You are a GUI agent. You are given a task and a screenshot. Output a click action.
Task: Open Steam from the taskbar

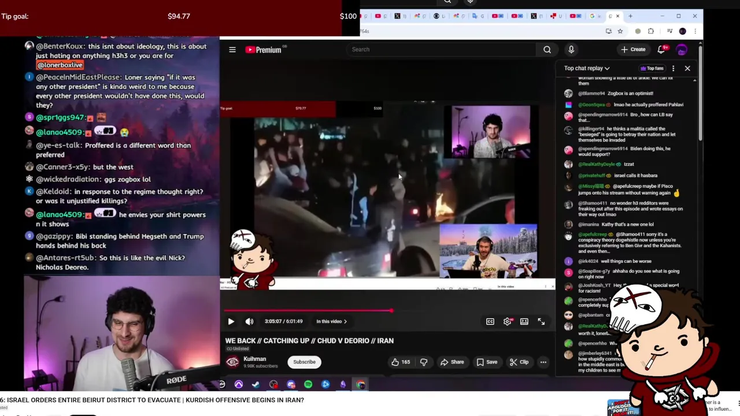point(256,384)
